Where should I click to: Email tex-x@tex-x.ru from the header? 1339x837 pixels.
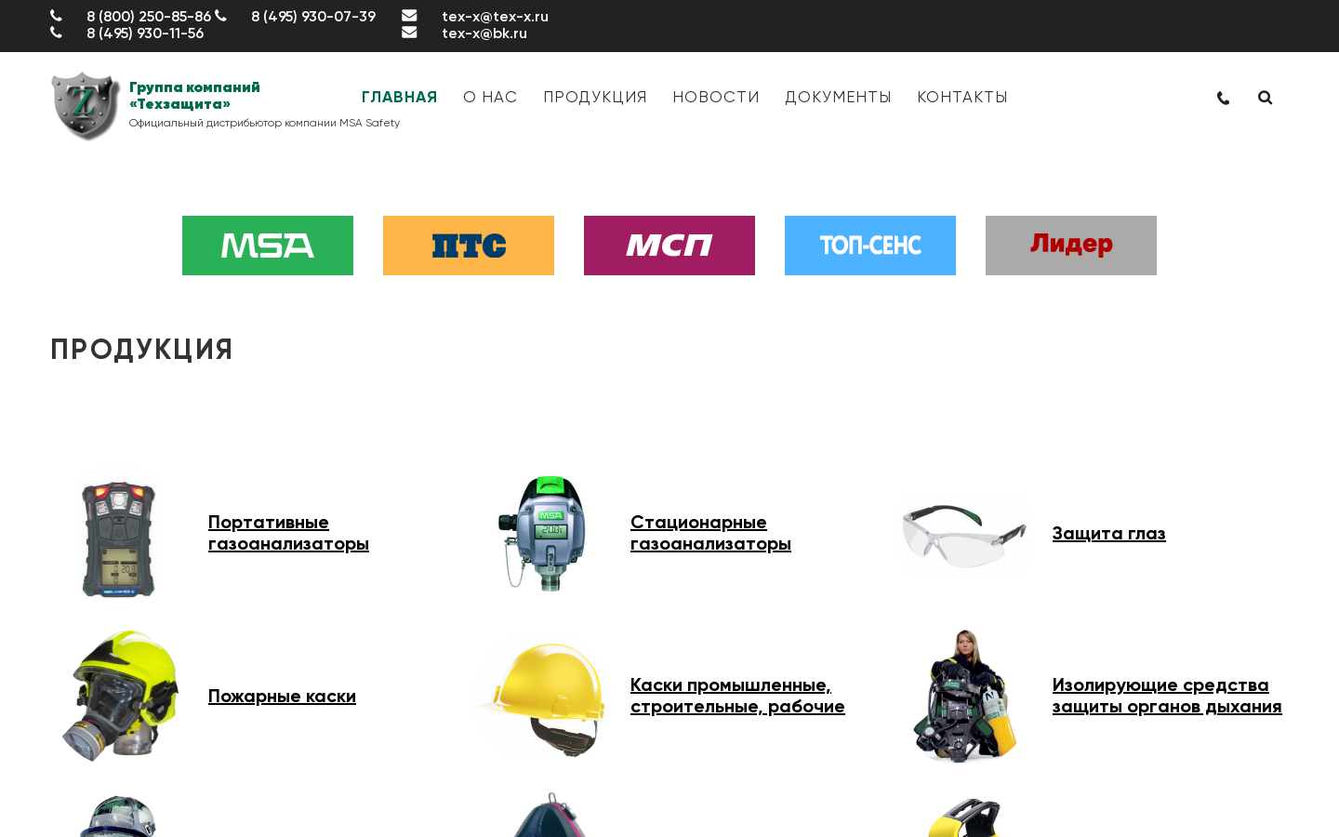point(495,17)
